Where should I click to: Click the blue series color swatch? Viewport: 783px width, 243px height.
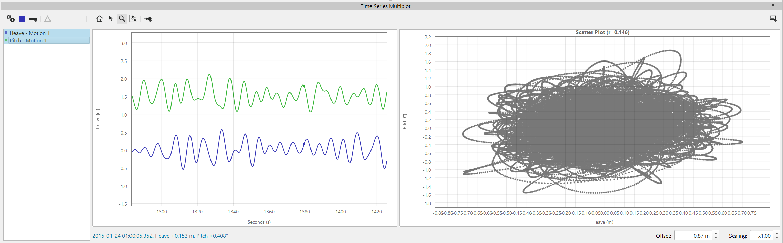point(22,19)
